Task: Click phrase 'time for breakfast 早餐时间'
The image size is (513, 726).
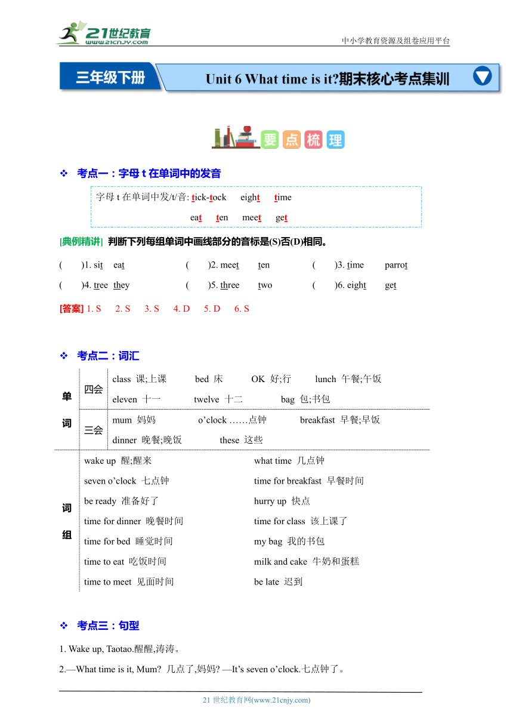Action: coord(309,481)
